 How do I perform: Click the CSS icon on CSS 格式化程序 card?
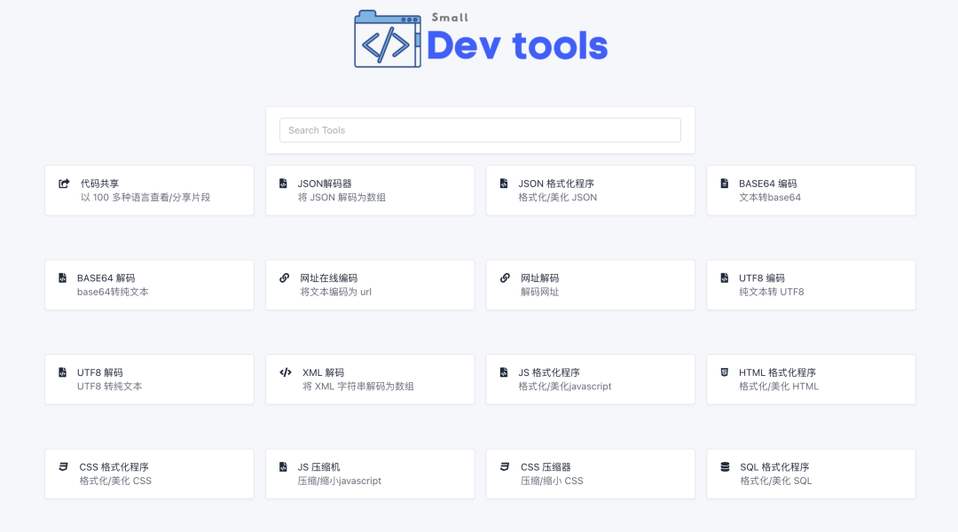click(x=63, y=467)
